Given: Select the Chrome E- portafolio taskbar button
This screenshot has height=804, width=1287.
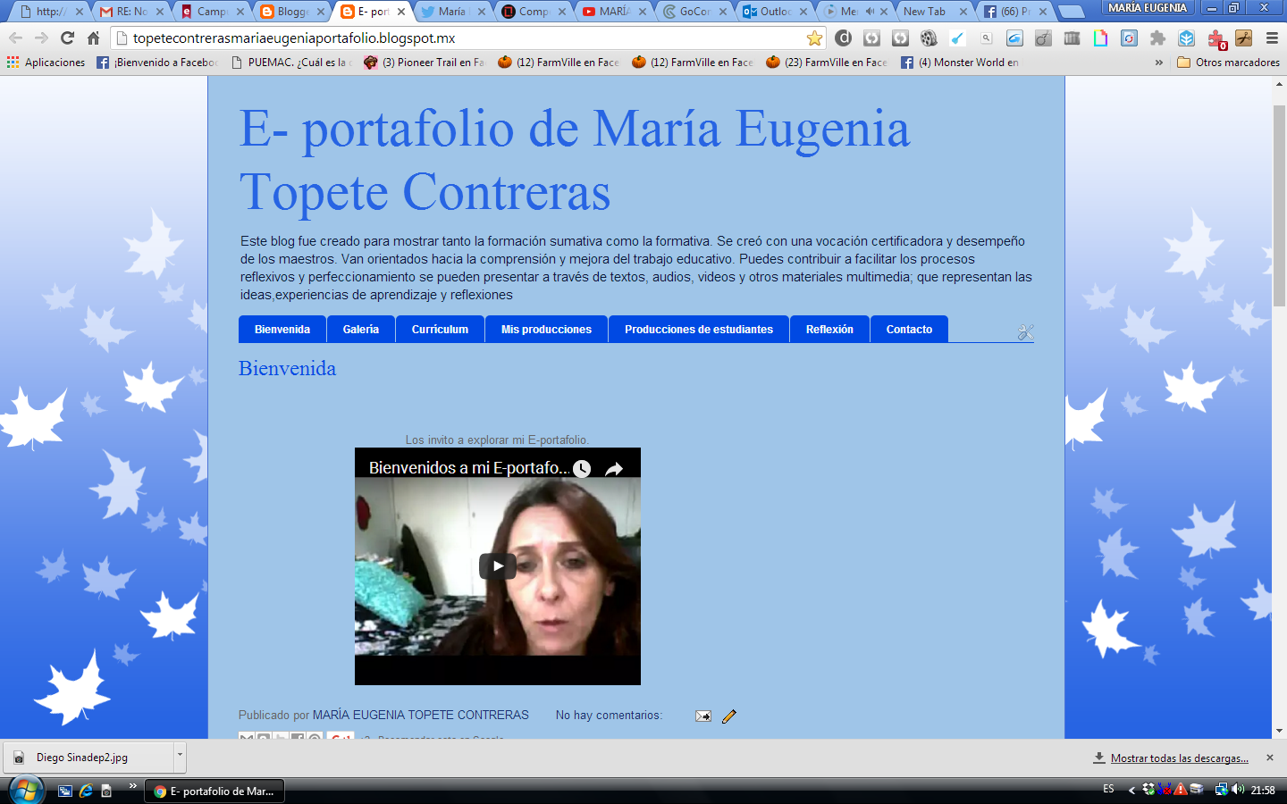Looking at the screenshot, I should [x=214, y=791].
